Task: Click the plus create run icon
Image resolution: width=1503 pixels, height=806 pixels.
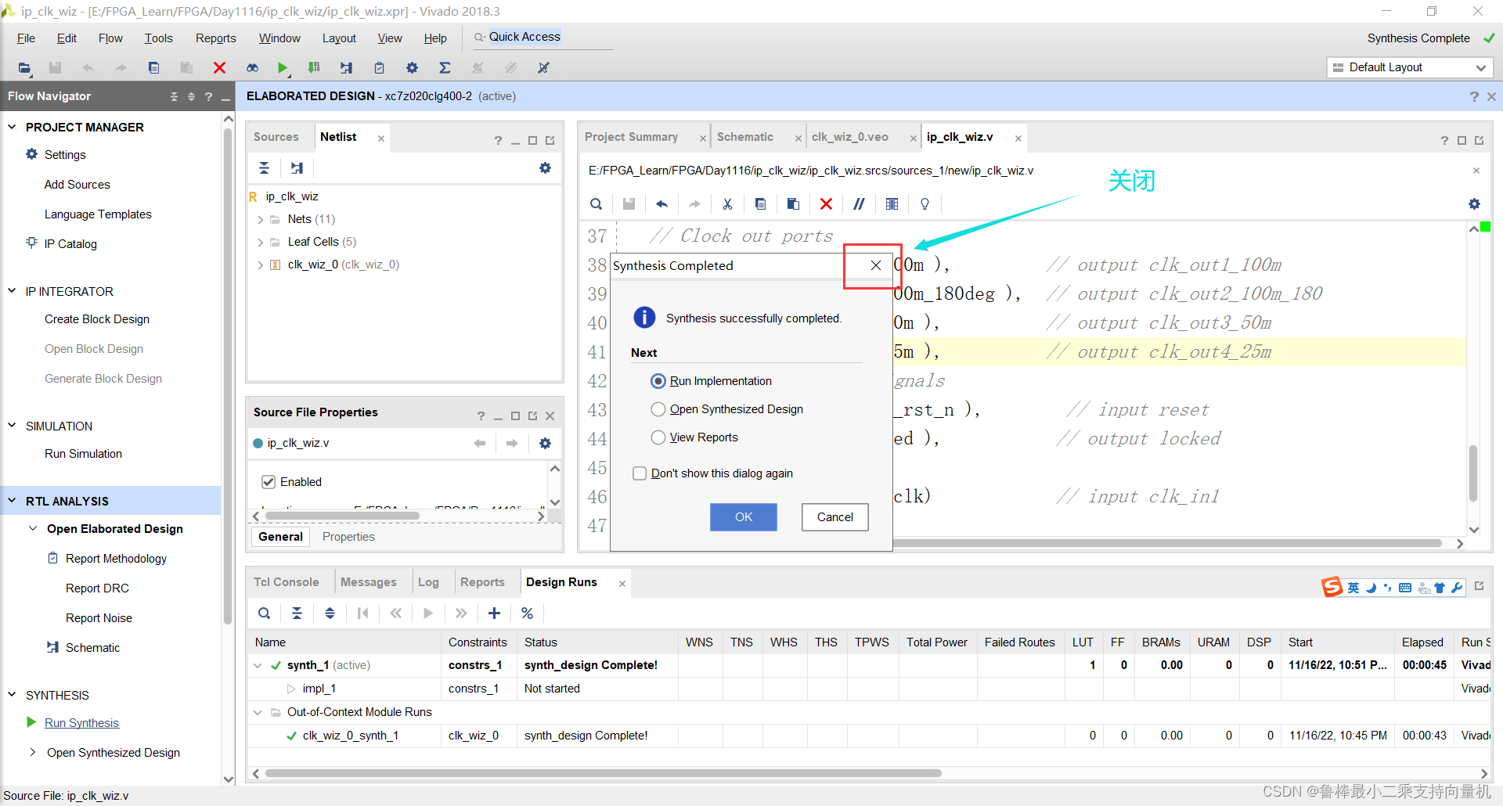Action: pyautogui.click(x=494, y=613)
